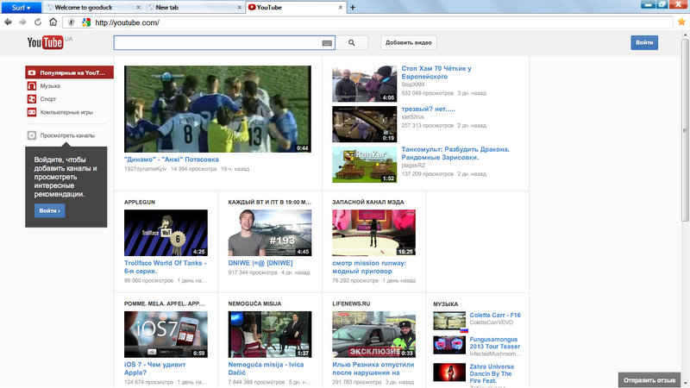
Task: Click the shield security icon in the address bar
Action: point(72,22)
